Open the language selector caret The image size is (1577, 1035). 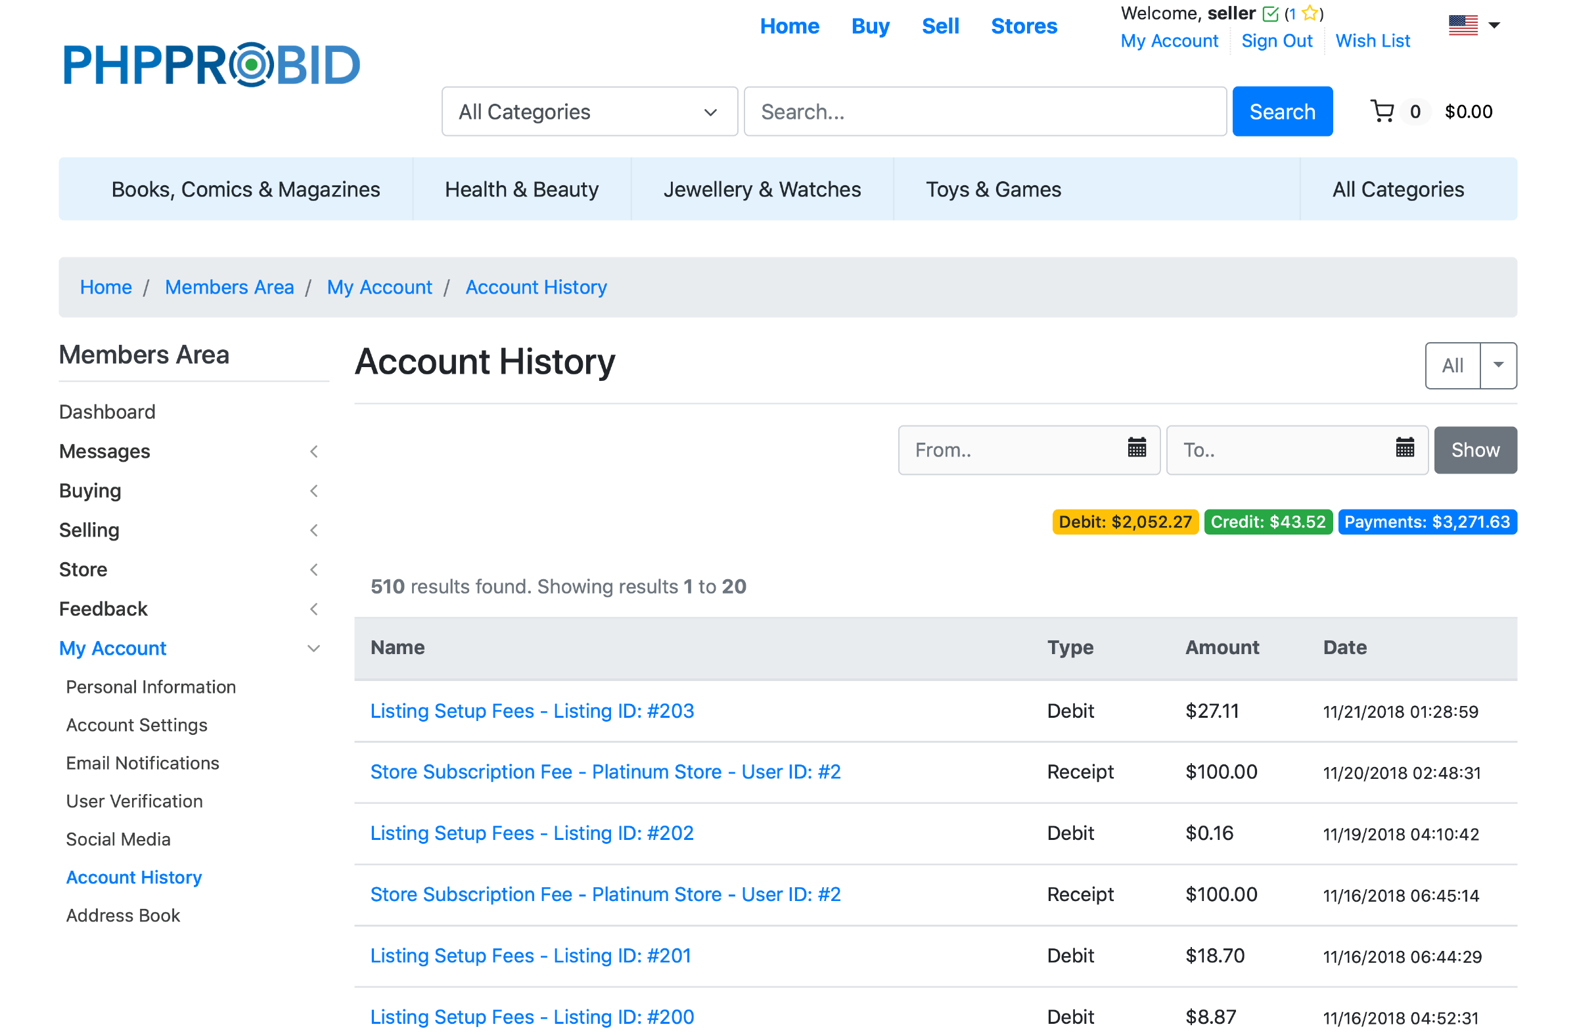coord(1494,25)
